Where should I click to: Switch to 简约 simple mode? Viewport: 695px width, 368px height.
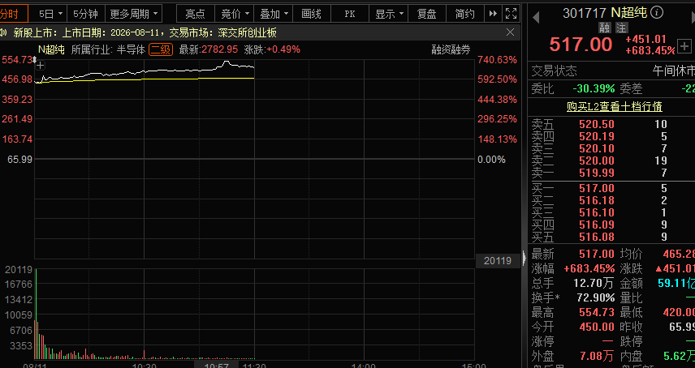[x=465, y=14]
